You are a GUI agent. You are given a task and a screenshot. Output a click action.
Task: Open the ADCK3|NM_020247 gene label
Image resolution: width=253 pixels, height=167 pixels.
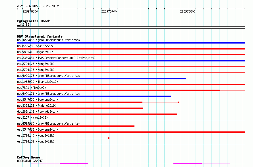click(x=30, y=161)
